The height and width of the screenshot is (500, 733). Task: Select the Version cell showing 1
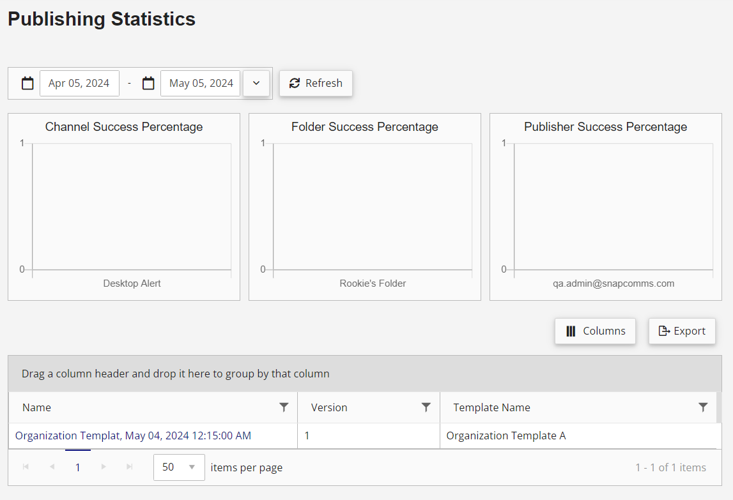tap(368, 436)
